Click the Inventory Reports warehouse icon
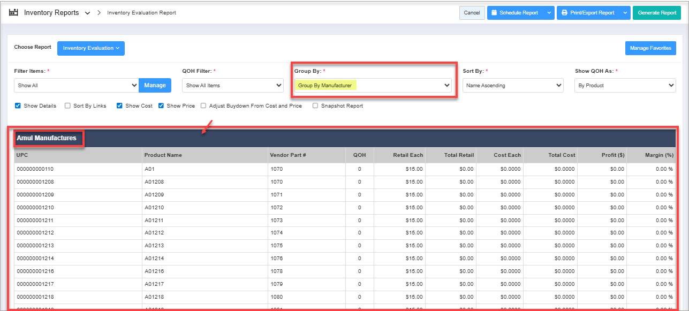 pyautogui.click(x=14, y=12)
